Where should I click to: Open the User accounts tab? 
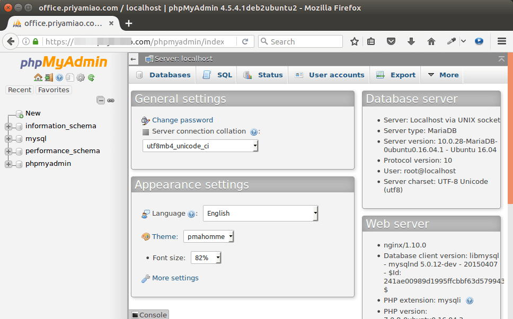[x=330, y=75]
